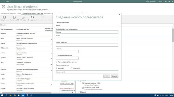174x97 pixels.
Task: Select the petrov user row
Action: click(x=26, y=80)
